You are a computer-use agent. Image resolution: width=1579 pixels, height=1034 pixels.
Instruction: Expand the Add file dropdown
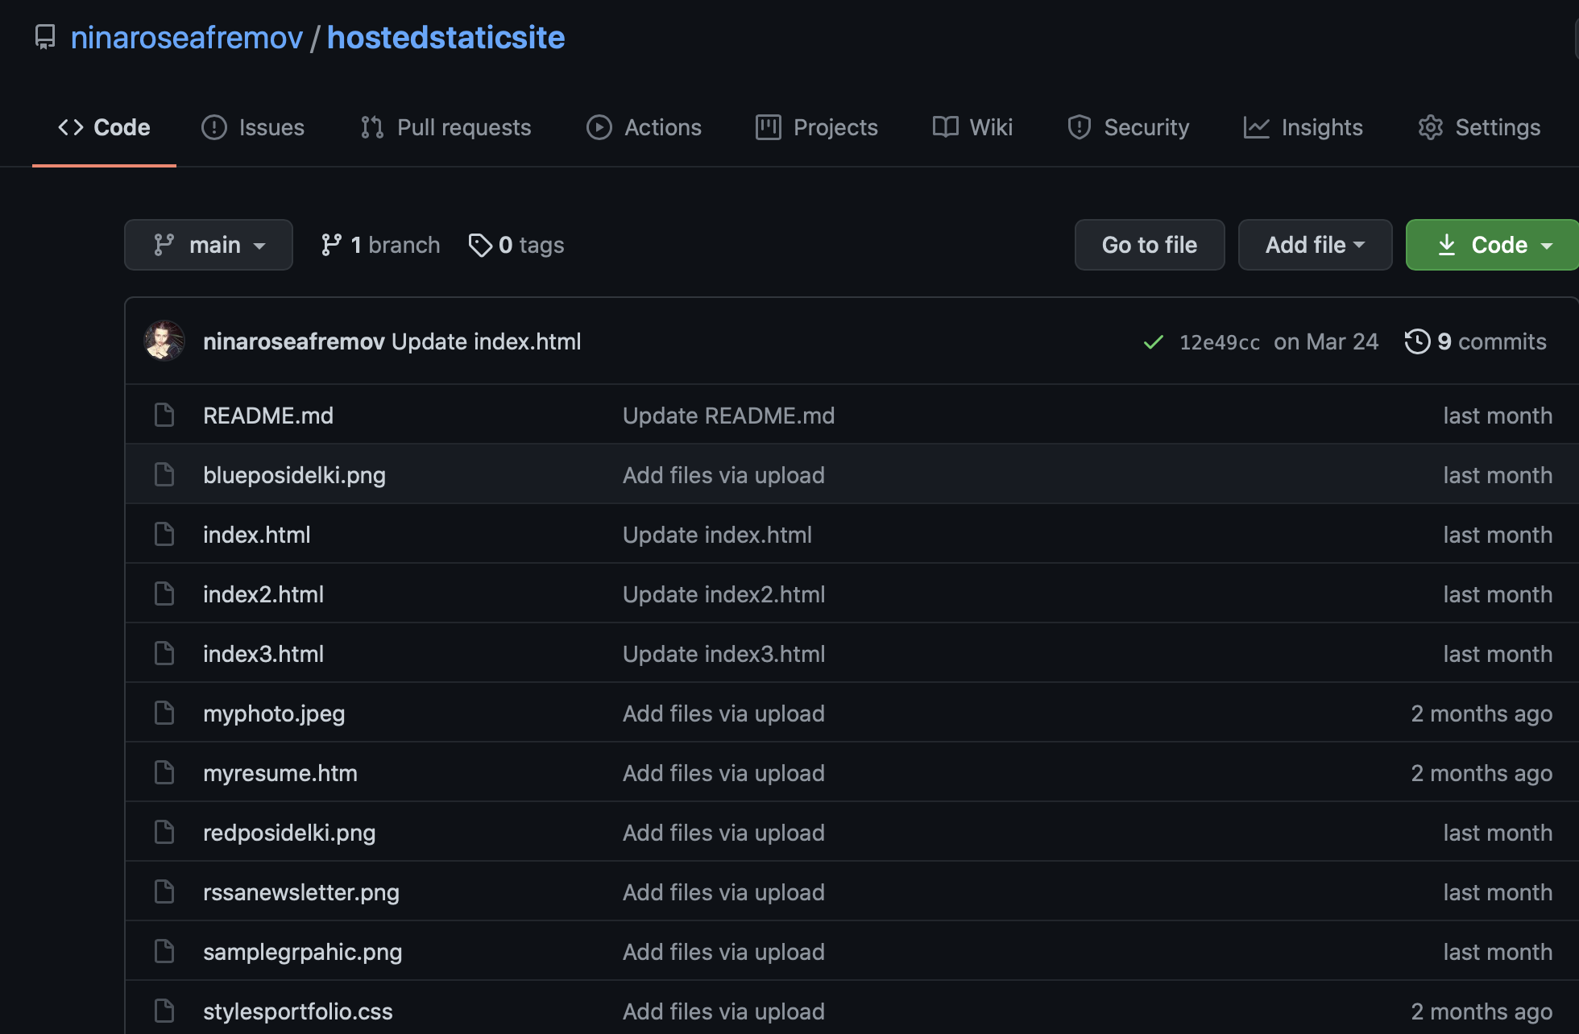pos(1315,245)
